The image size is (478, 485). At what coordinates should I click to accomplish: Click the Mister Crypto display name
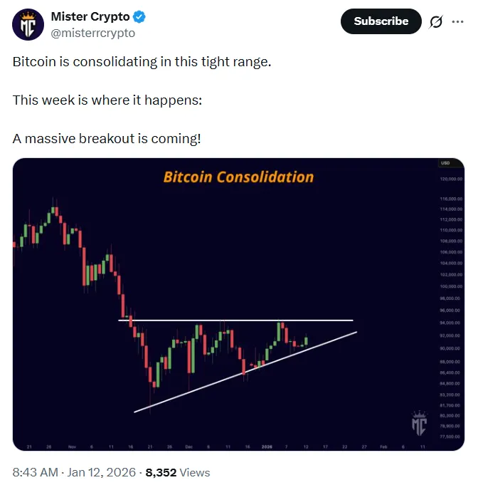90,17
